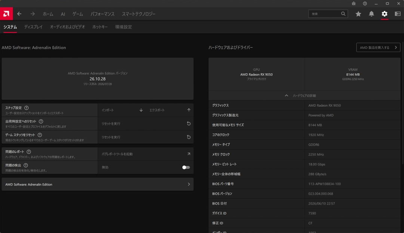Viewport: 404px width, 233px height.
Task: Click the hardware panel vertical scrollbar
Action: point(403,103)
